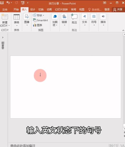Insert a 图表 chart
Screen dimensions: 125x147
tap(38, 25)
